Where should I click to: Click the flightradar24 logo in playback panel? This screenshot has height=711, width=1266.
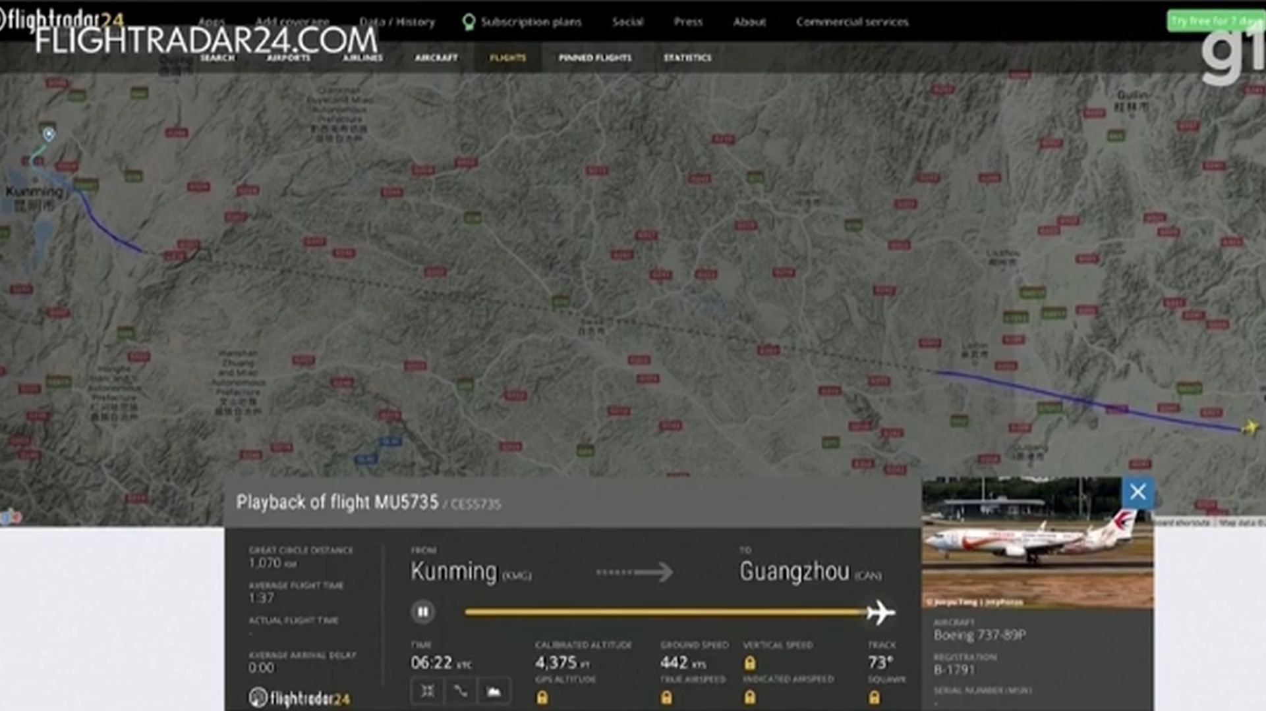pyautogui.click(x=299, y=698)
